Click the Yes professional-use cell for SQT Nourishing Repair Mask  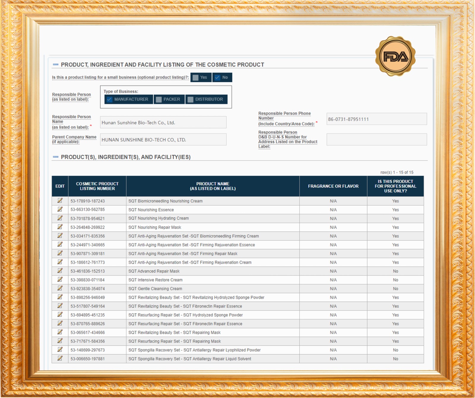point(395,227)
